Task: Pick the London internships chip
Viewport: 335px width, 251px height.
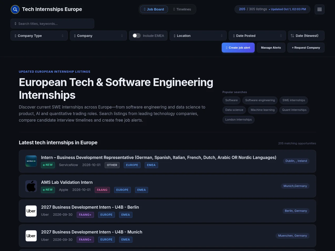Action: click(238, 119)
